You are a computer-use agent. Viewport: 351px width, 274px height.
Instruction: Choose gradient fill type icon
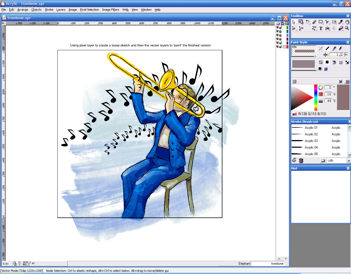coord(334,62)
